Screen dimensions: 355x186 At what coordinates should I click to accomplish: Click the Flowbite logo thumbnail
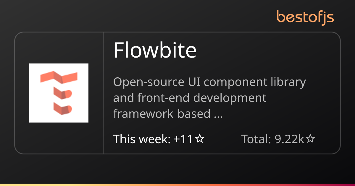(59, 93)
